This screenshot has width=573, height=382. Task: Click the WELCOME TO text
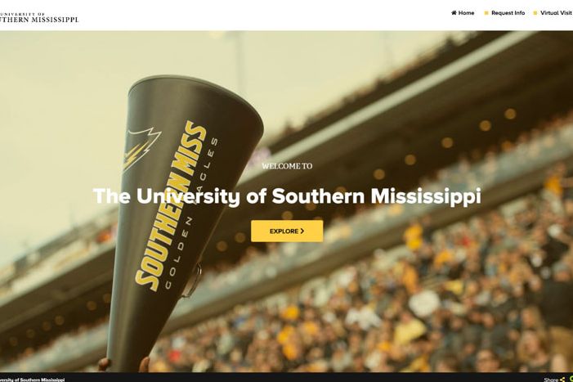coord(287,166)
